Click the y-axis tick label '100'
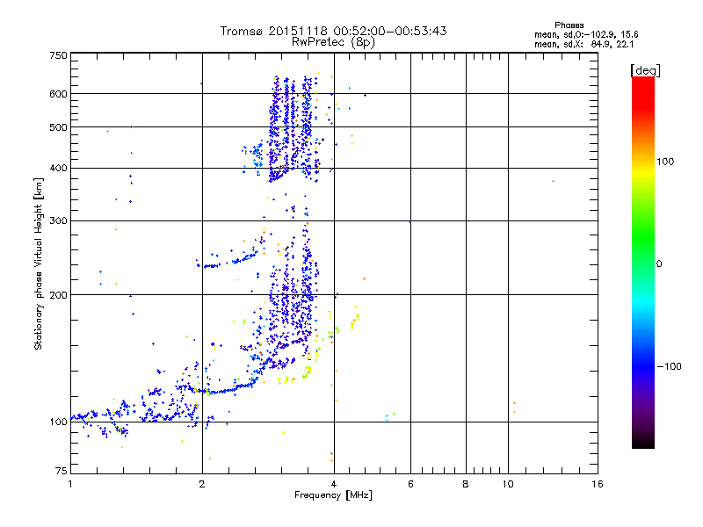Viewport: 703px width, 527px height. [x=59, y=422]
